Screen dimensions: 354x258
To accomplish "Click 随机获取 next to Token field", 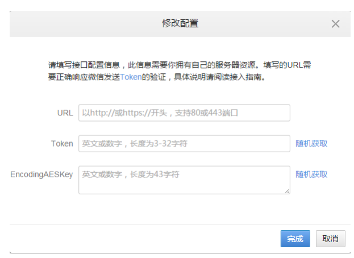I will (x=311, y=144).
